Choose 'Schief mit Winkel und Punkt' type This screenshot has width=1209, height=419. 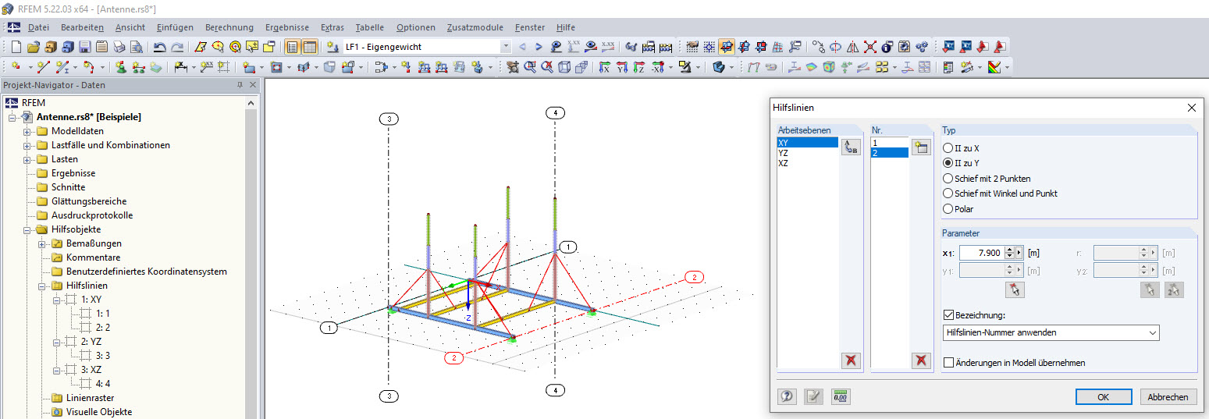tap(1001, 193)
